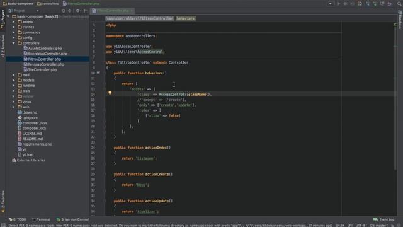Image resolution: width=403 pixels, height=227 pixels.
Task: Click the Debug bug icon
Action: (x=346, y=4)
